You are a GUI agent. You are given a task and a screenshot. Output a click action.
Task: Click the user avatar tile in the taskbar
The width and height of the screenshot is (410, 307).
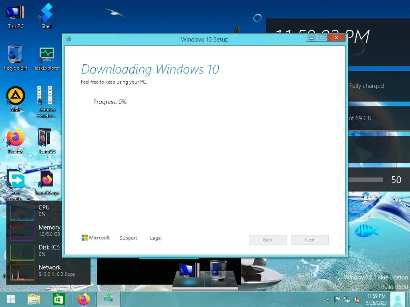[398, 299]
